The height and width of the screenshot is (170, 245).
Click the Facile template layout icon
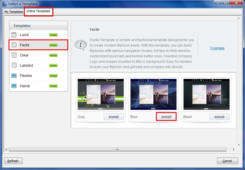click(14, 45)
